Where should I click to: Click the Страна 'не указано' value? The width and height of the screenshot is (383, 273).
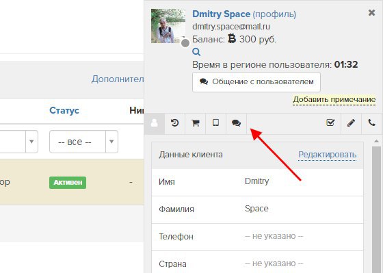point(274,263)
